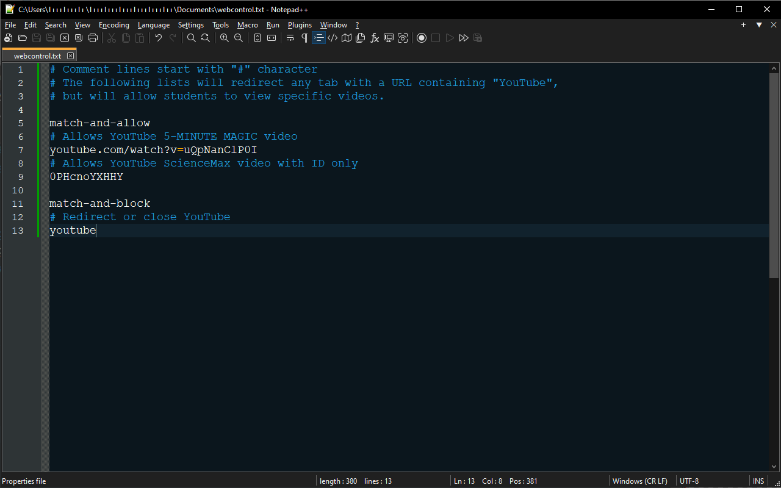
Task: Place cursor on 'youtube' in line 13
Action: tap(73, 230)
